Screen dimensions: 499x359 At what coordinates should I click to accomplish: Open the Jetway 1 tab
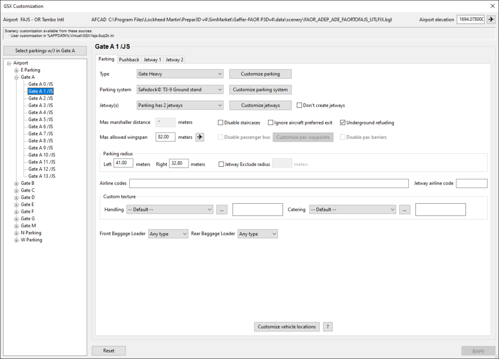pyautogui.click(x=152, y=60)
